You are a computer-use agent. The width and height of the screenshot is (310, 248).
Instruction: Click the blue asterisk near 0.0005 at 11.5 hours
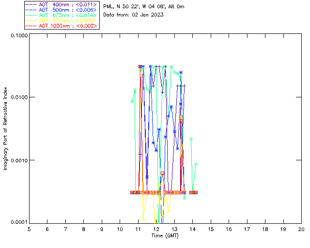tap(147, 177)
